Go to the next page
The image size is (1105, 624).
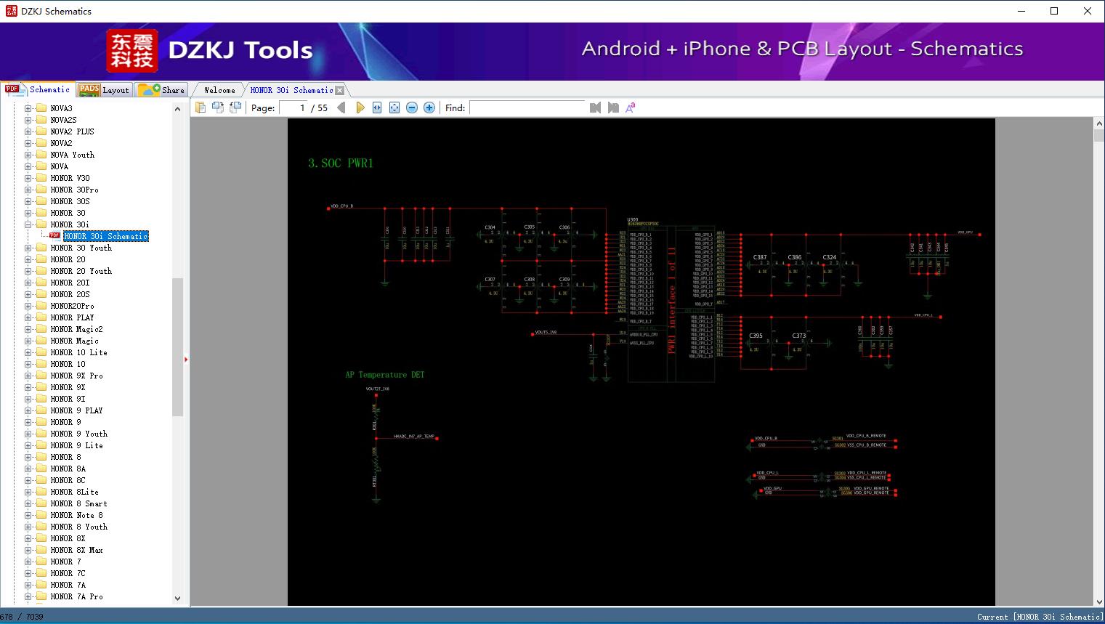(360, 108)
